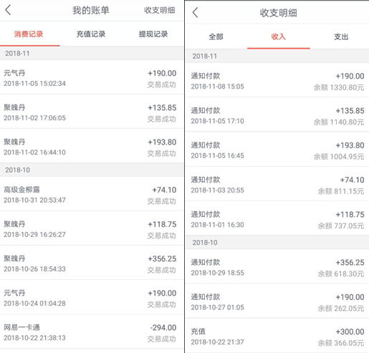Switch to 消费记录 tab
The height and width of the screenshot is (353, 369).
(x=29, y=34)
